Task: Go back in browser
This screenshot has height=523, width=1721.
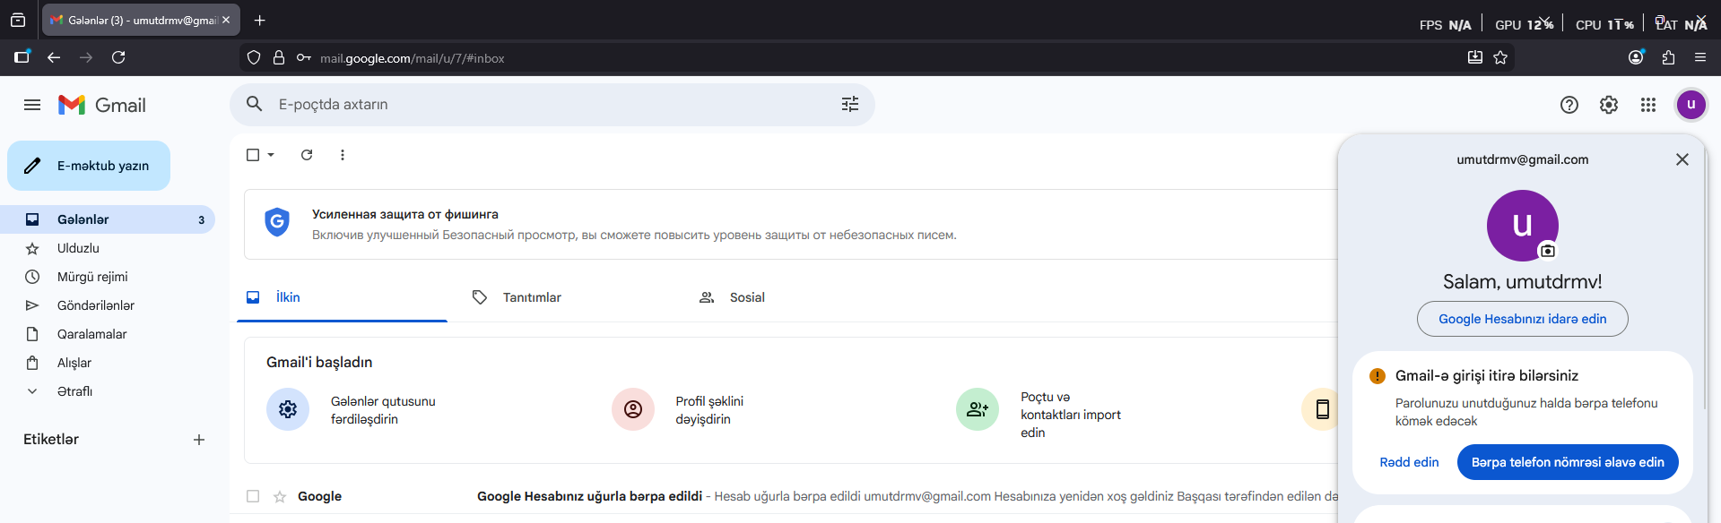Action: tap(54, 57)
